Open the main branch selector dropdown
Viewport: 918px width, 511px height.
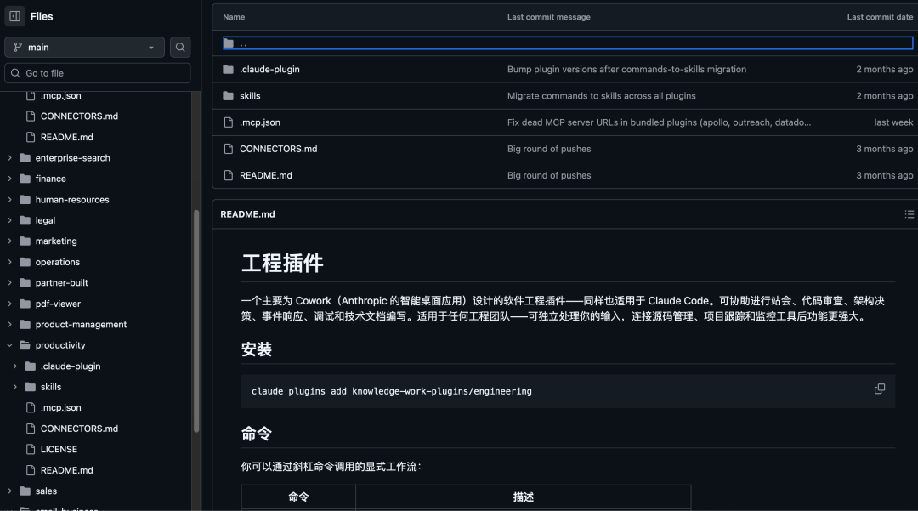tap(84, 48)
